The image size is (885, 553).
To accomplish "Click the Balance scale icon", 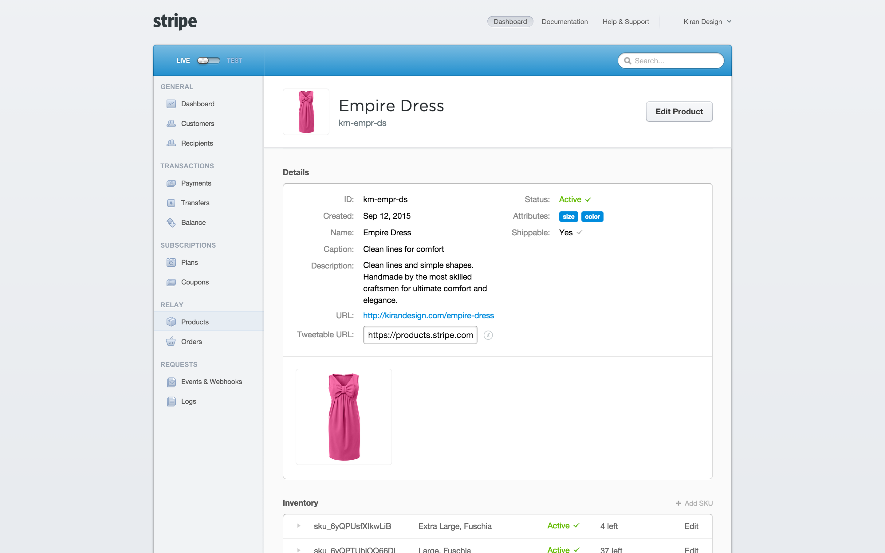I will [x=171, y=222].
